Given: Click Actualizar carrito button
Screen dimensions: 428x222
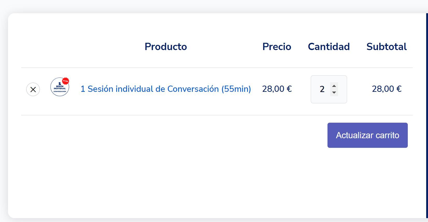Looking at the screenshot, I should [x=367, y=135].
